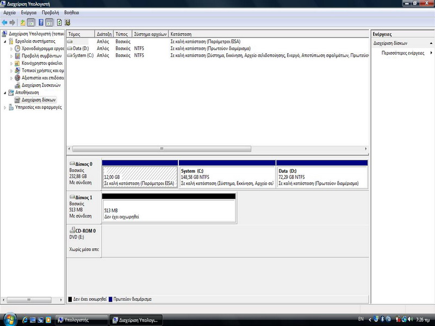
Task: Select the Data (D:) volume row
Action: [217, 48]
